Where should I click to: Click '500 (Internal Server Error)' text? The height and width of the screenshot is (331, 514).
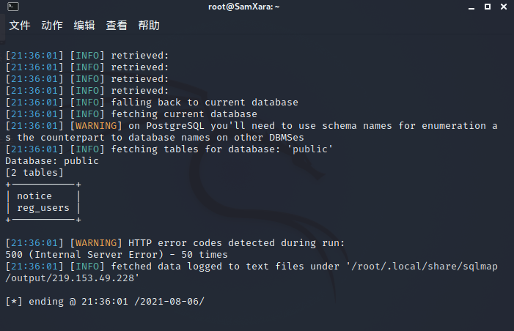point(84,255)
